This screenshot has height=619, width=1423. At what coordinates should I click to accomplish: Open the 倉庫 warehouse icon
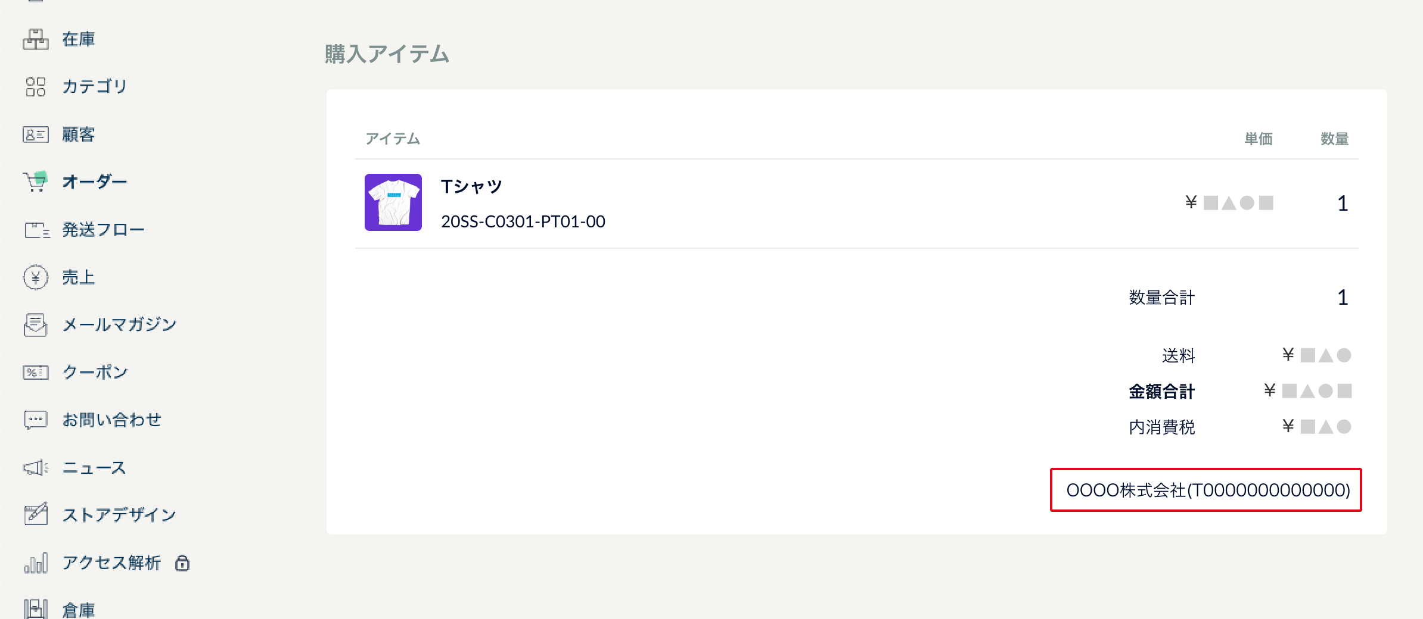tap(36, 609)
